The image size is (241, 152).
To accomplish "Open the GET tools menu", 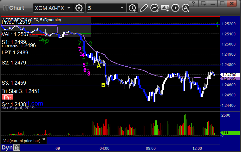I will (x=165, y=8).
